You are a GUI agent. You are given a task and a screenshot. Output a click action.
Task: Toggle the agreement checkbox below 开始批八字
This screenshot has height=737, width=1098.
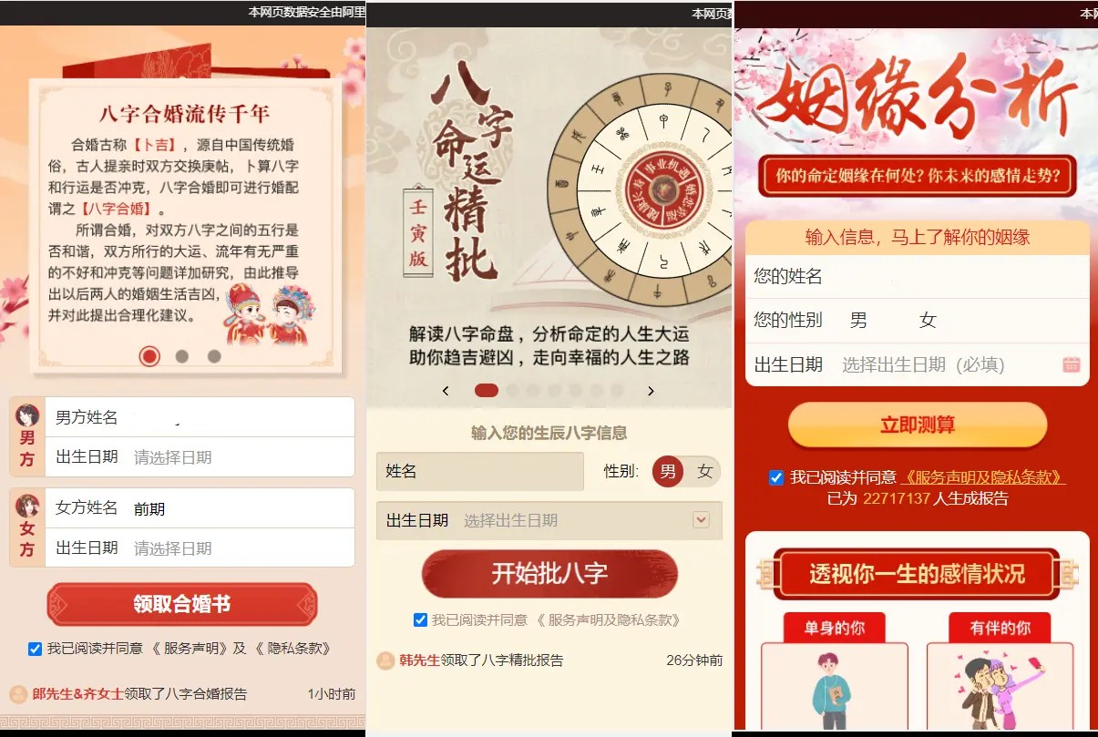coord(420,619)
